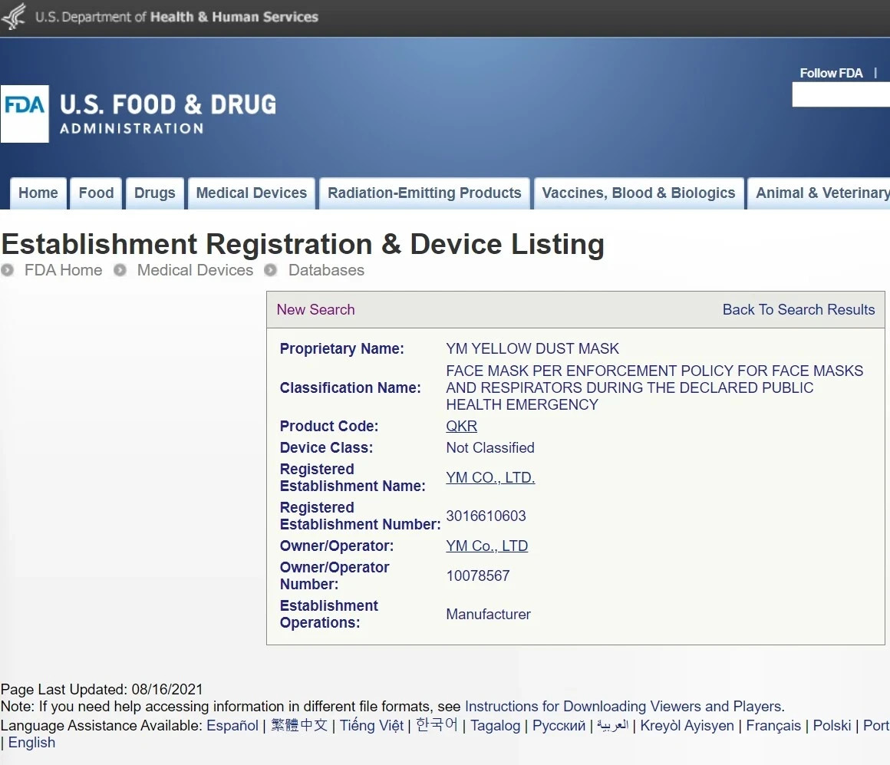Click the U.S. Food & Drug Administration title
The width and height of the screenshot is (890, 765).
click(x=168, y=114)
